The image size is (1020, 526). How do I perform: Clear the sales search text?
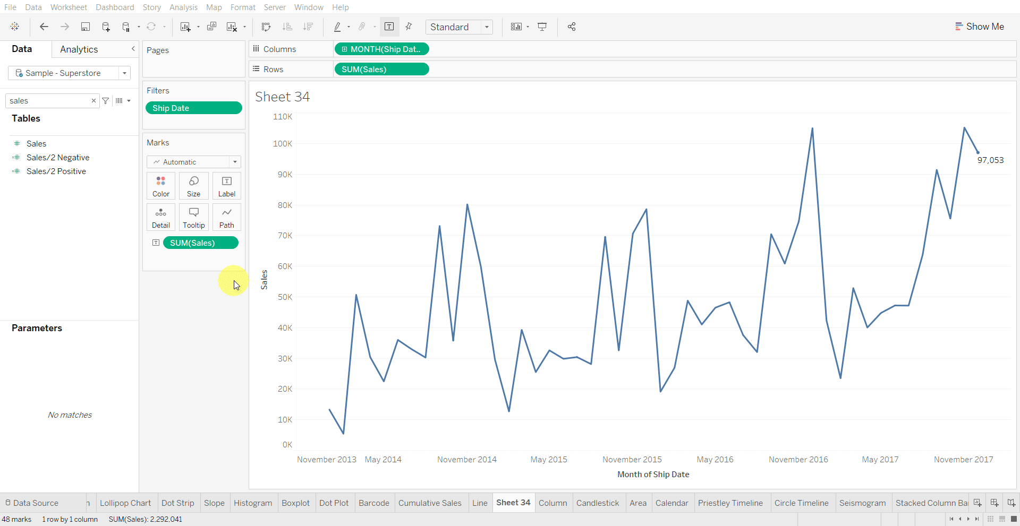click(93, 101)
